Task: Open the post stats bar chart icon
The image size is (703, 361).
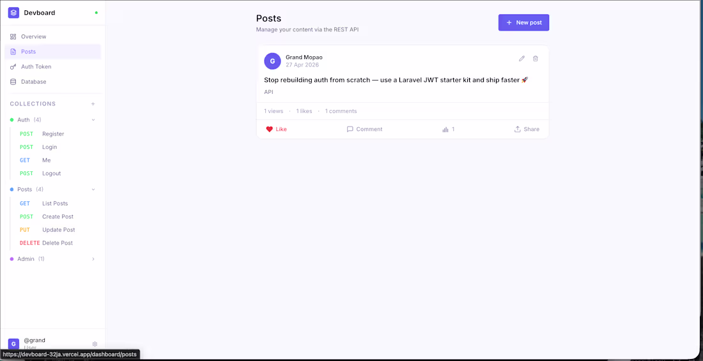Action: (445, 129)
